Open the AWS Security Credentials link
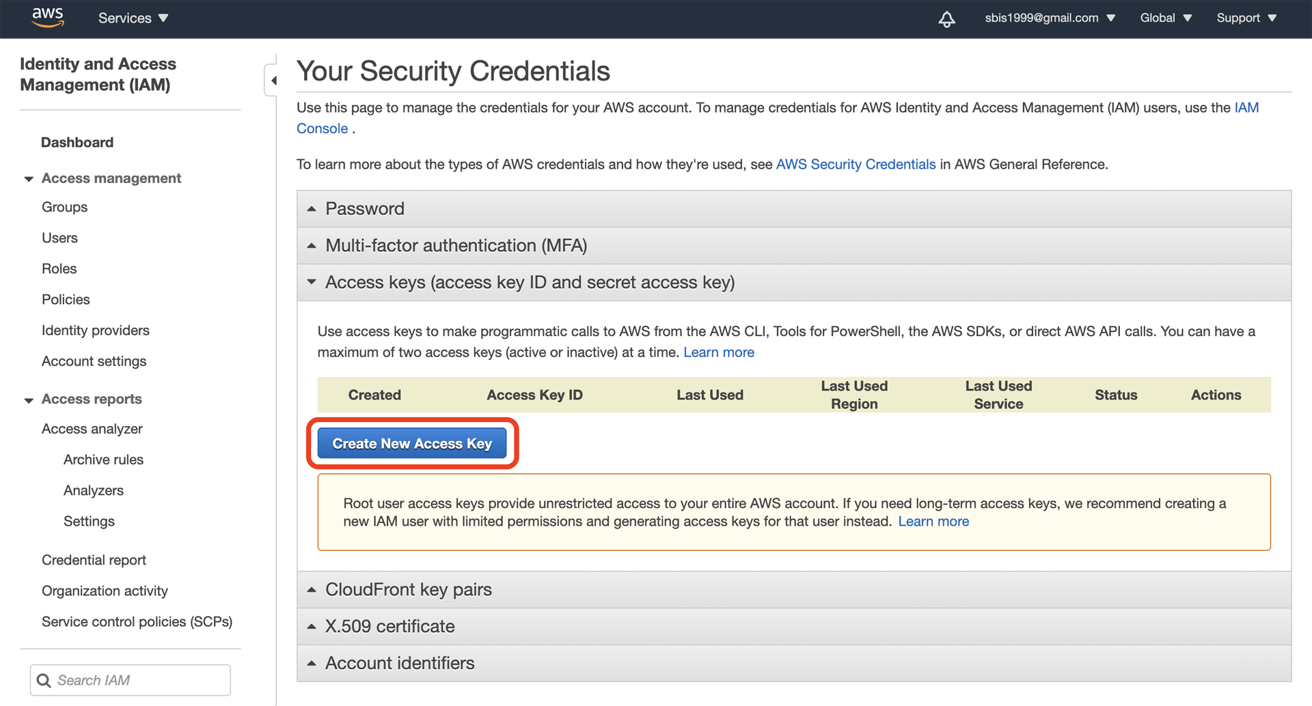The image size is (1312, 706). (x=856, y=164)
